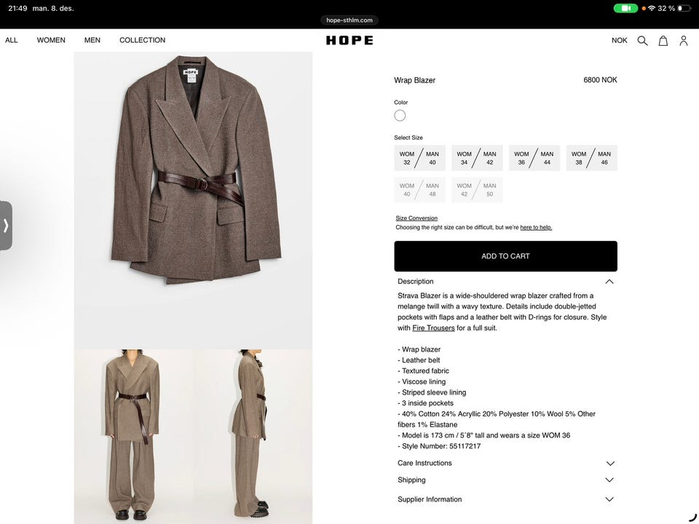The height and width of the screenshot is (524, 699).
Task: Open the shopping bag icon
Action: (x=663, y=41)
